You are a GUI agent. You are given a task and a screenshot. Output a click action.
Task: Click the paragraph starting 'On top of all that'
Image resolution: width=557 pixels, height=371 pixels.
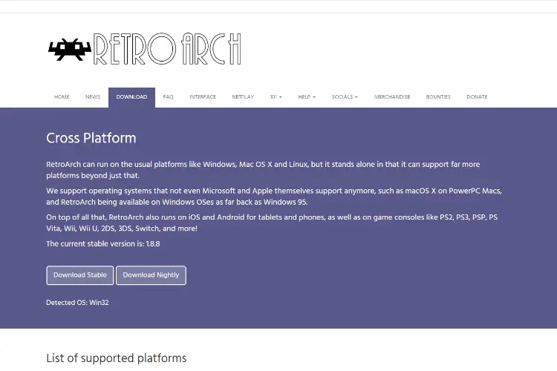coord(272,223)
